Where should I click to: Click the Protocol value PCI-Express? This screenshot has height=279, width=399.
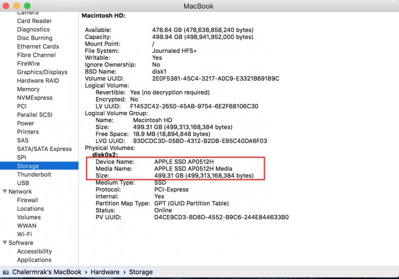(171, 189)
